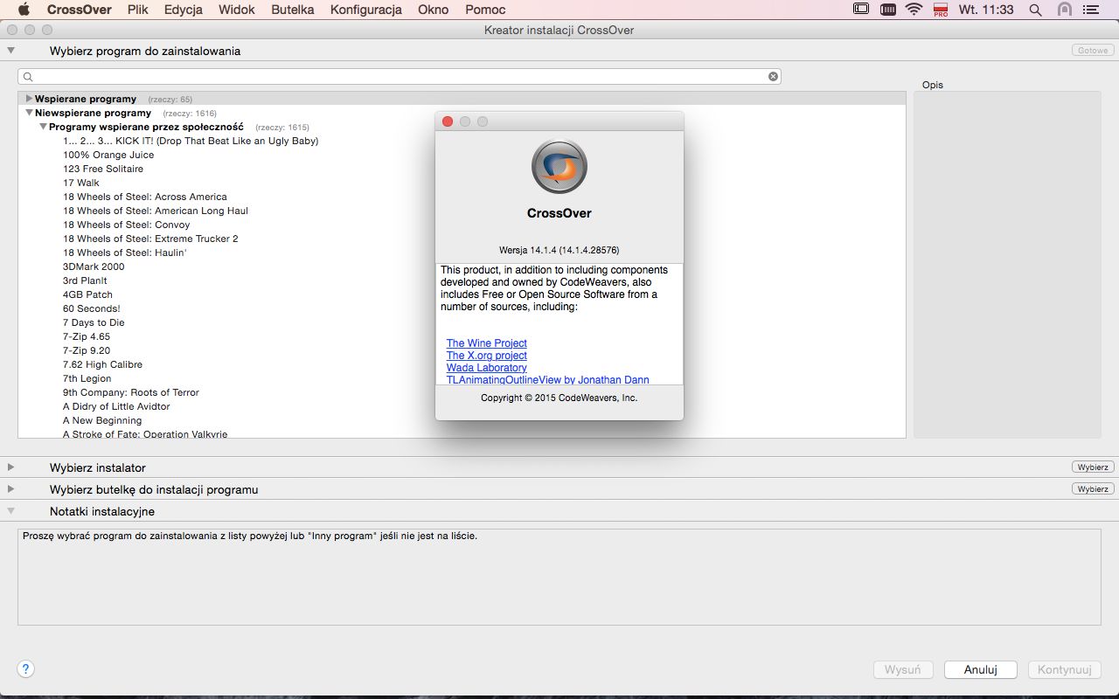Open the Plik menu

coord(137,10)
